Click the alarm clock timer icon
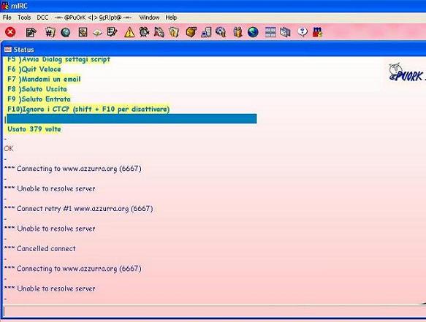426x322 pixels. point(144,32)
